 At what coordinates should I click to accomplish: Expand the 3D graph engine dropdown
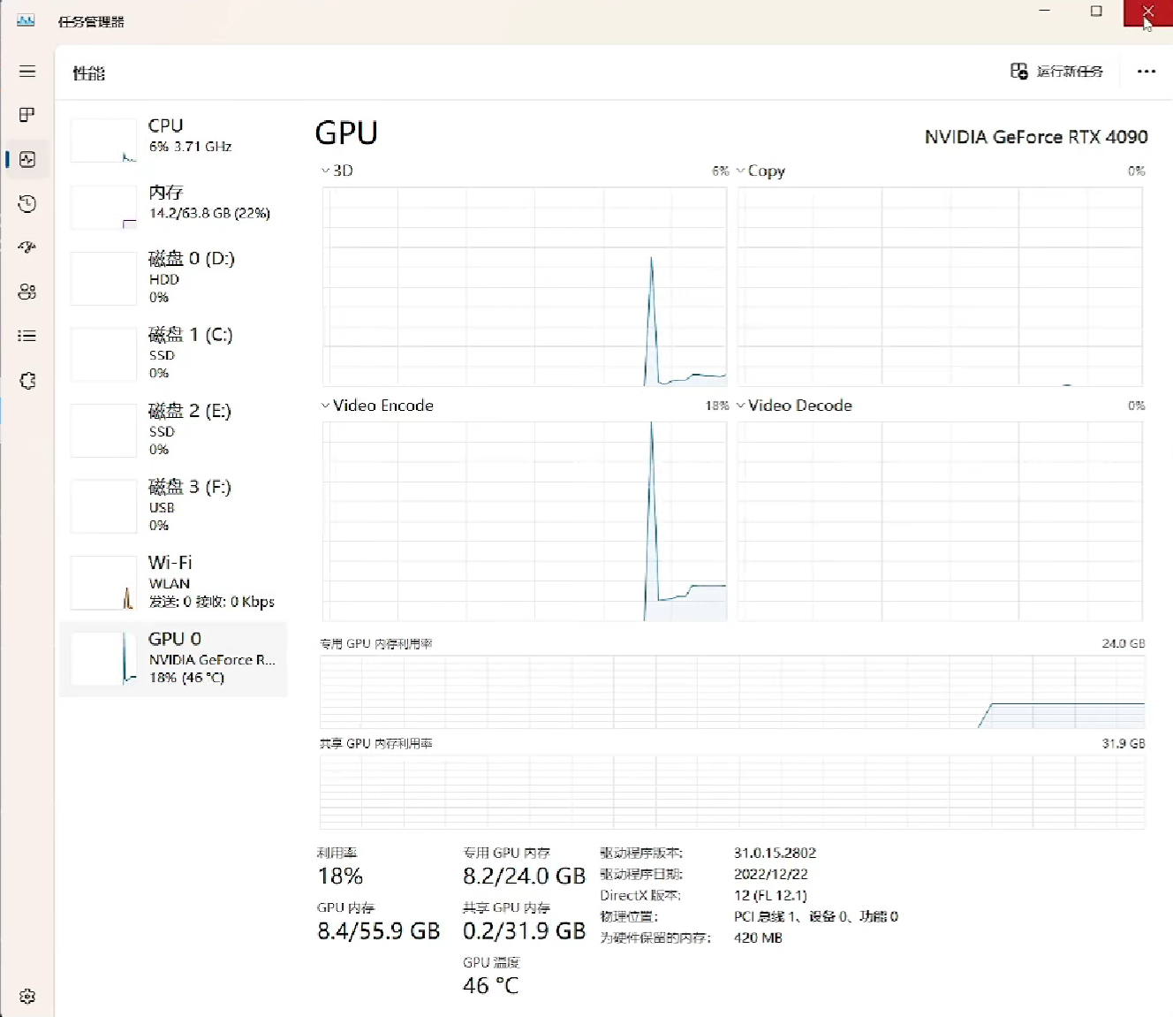[x=337, y=171]
